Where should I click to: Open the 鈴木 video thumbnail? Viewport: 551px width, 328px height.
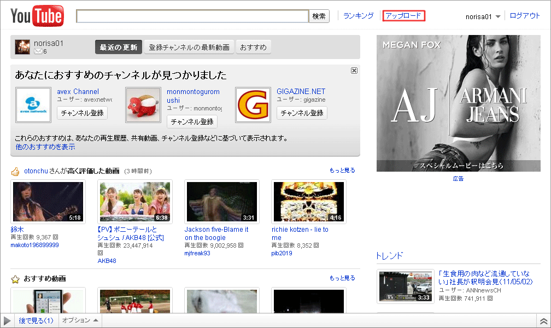[48, 201]
